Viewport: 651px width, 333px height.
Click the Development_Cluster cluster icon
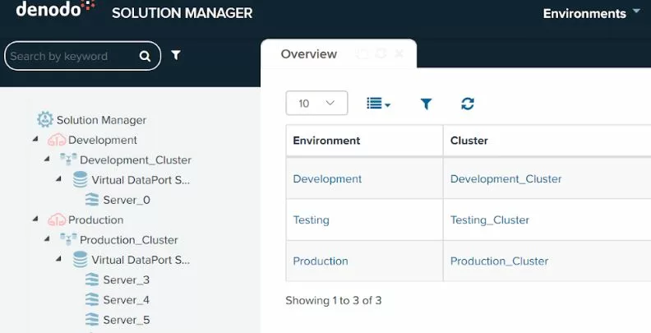point(68,160)
